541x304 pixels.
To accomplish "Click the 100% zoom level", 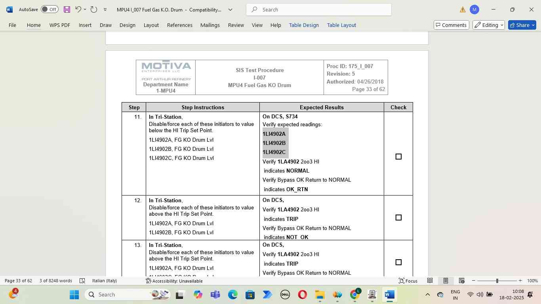I will 532,281.
